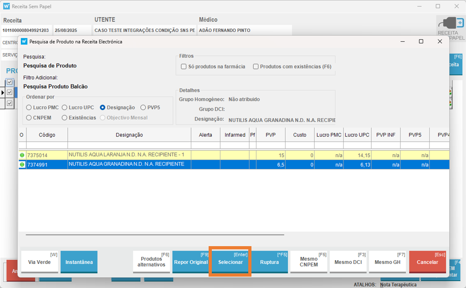Screen dimensions: 466x288
Task: Order results by PVP5 radio option
Action: (x=143, y=107)
